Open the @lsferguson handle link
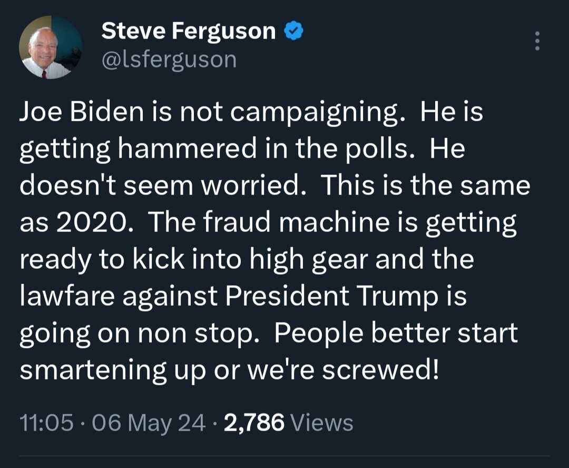This screenshot has height=468, width=569. tap(169, 60)
